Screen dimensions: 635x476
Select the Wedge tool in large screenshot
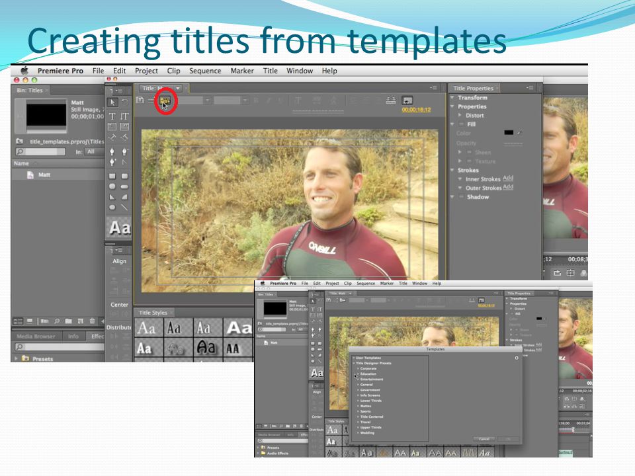pos(112,197)
